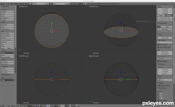The height and width of the screenshot is (107, 175).
Task: Click the Lock to Object picker icon
Action: coord(159,42)
